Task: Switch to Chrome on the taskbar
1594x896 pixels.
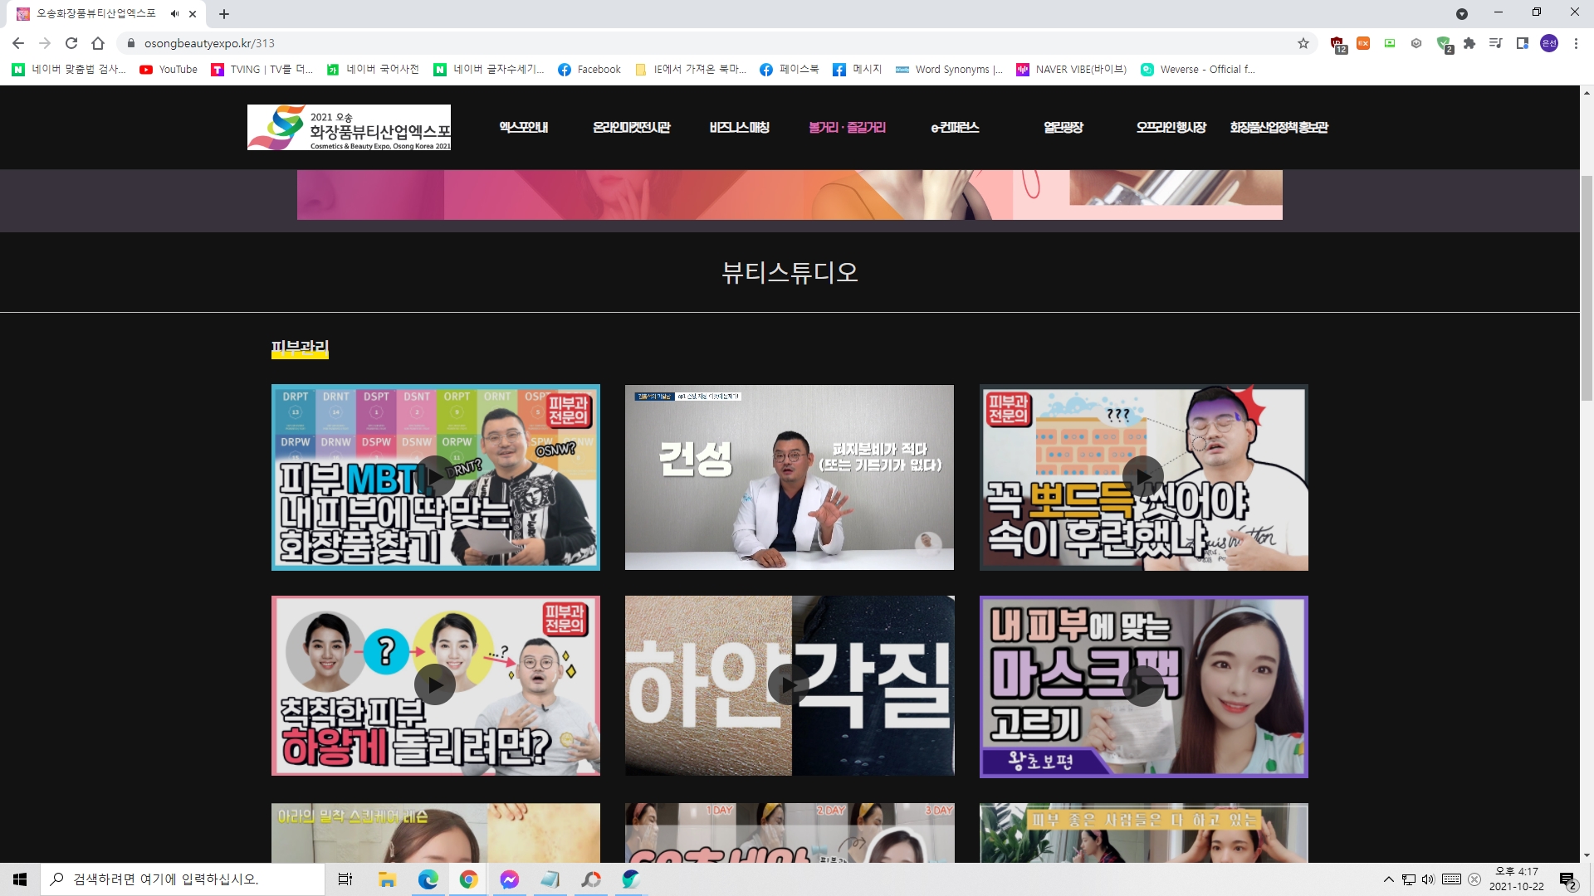Action: pos(468,879)
